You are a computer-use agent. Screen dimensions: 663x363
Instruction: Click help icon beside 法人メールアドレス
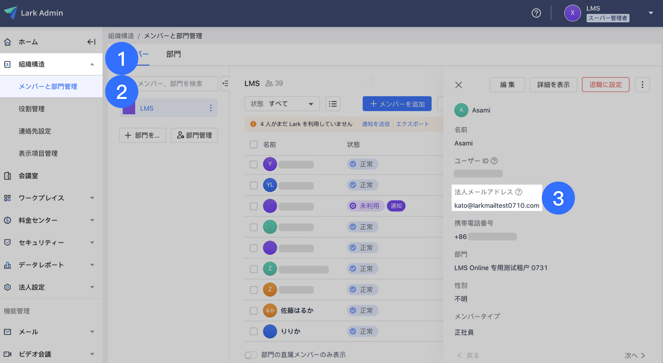coord(518,192)
